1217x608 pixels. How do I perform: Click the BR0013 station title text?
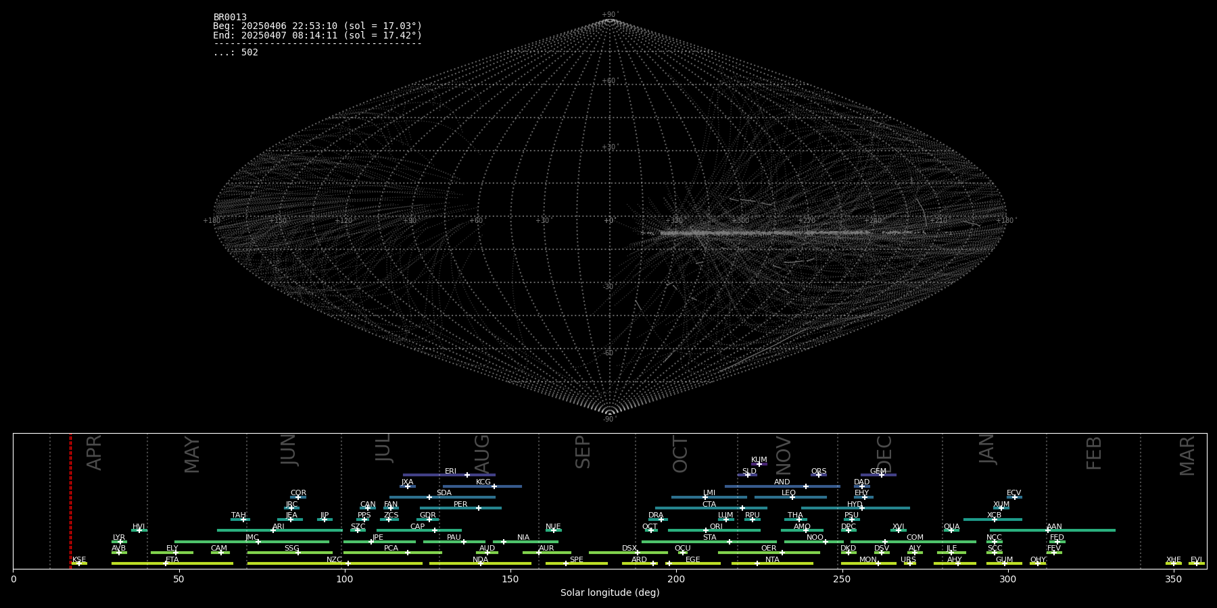pyautogui.click(x=230, y=18)
